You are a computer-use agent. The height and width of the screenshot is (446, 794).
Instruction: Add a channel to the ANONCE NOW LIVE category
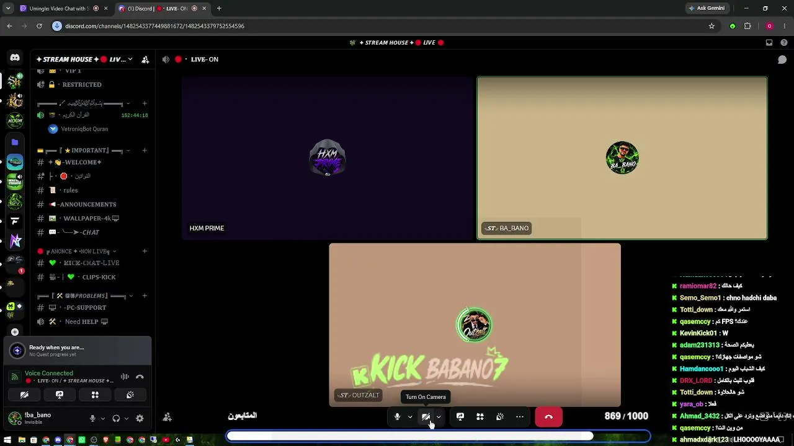tap(145, 251)
